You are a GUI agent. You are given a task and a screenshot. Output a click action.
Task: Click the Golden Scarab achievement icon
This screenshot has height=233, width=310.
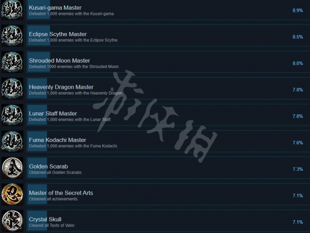[12, 168]
